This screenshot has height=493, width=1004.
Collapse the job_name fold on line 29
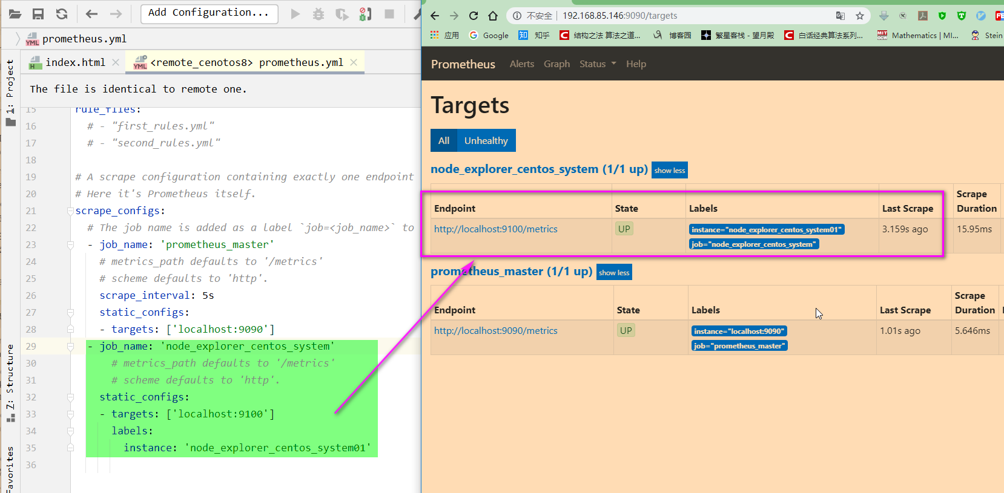70,346
